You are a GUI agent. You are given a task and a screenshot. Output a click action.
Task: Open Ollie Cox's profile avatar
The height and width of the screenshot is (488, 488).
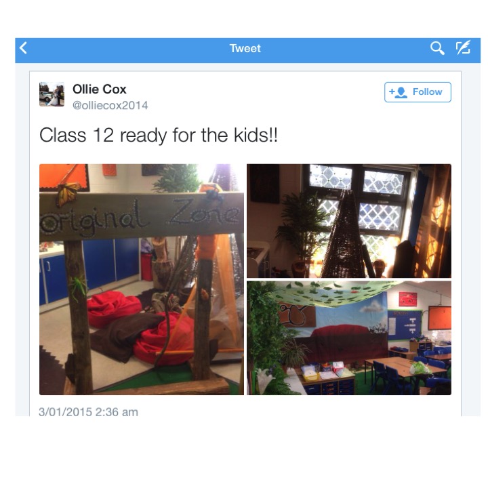pyautogui.click(x=52, y=94)
